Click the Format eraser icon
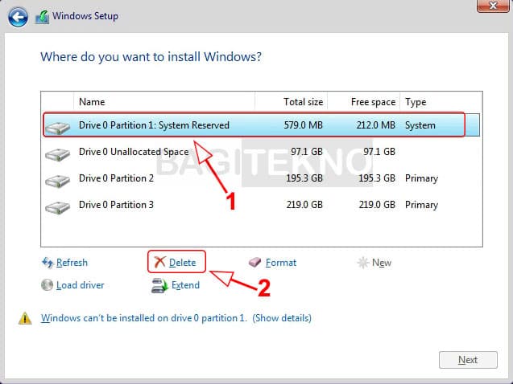 [x=254, y=262]
